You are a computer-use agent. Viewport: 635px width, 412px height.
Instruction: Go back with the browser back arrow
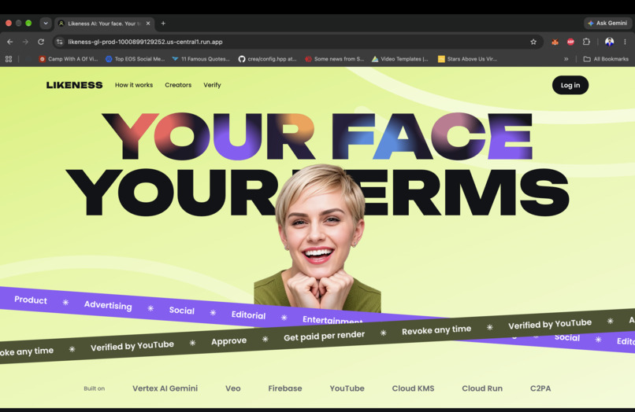9,42
